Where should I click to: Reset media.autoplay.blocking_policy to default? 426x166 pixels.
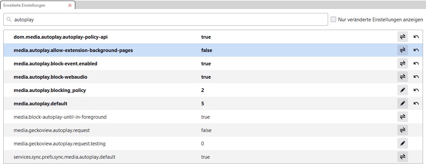(x=416, y=90)
